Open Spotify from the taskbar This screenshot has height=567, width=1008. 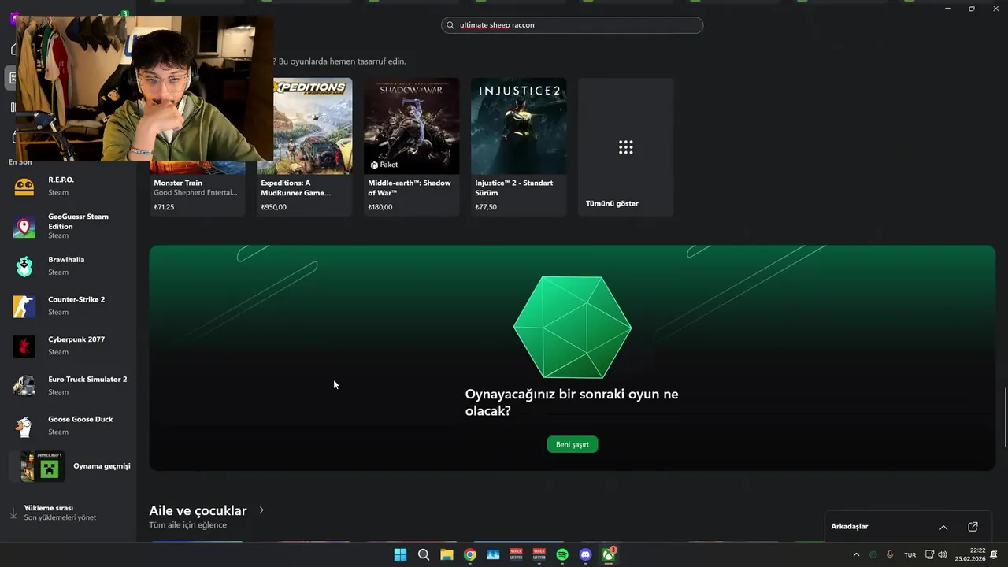click(x=562, y=554)
